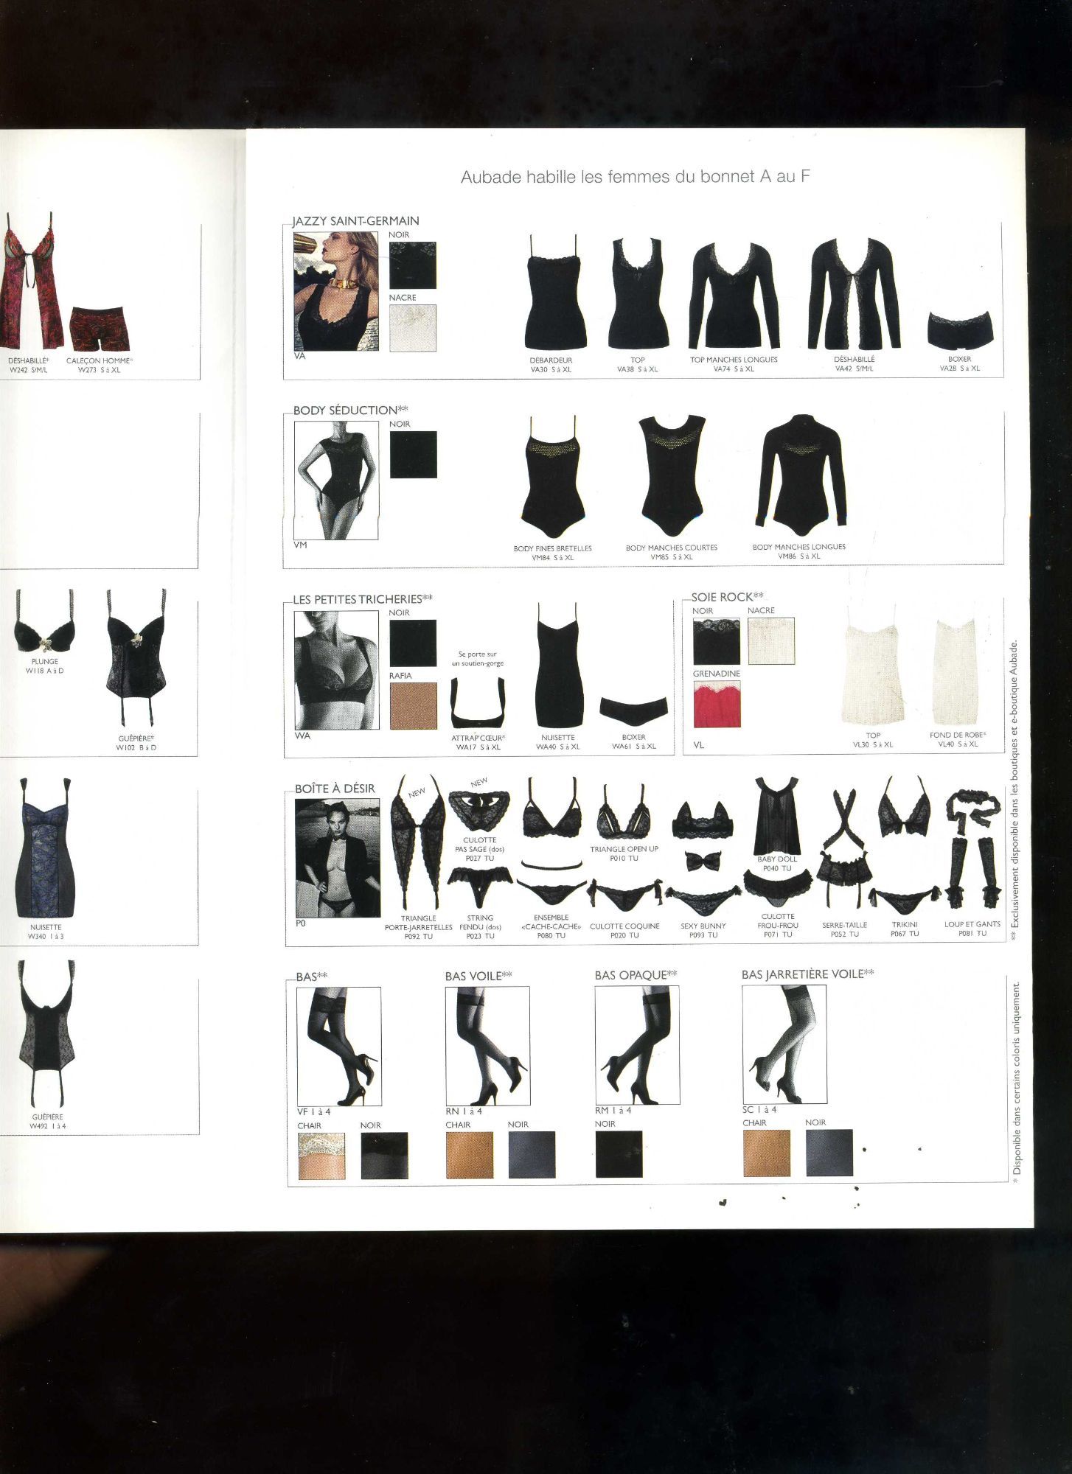Select the NOIR swatch under Soie Rock
This screenshot has height=1474, width=1072.
[716, 641]
